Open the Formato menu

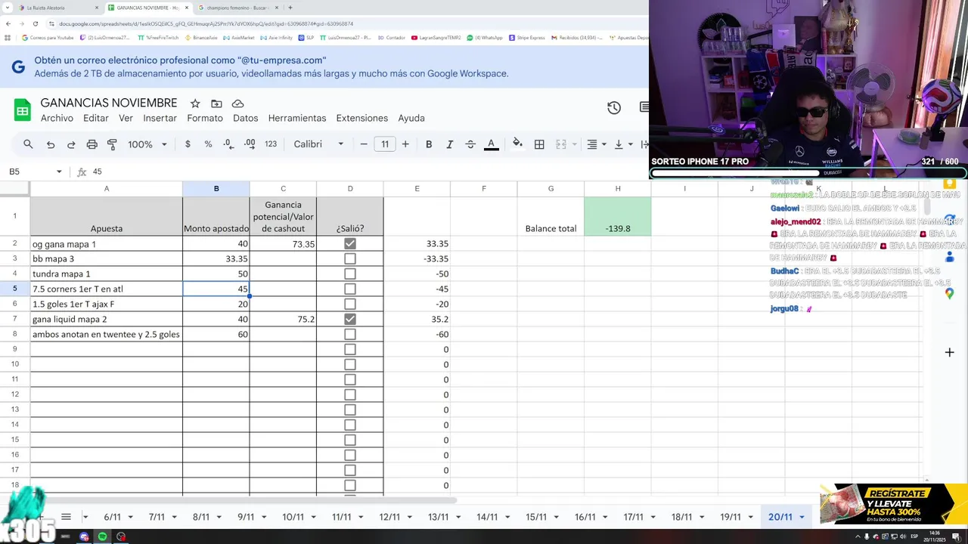[x=205, y=118]
